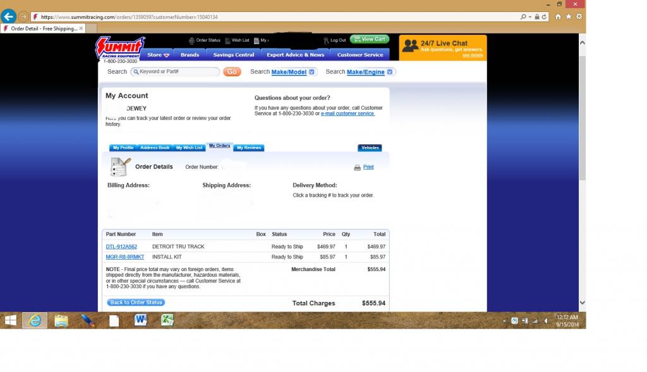Expand the Search Make/Model dropdown
This screenshot has height=372, width=647.
(311, 72)
